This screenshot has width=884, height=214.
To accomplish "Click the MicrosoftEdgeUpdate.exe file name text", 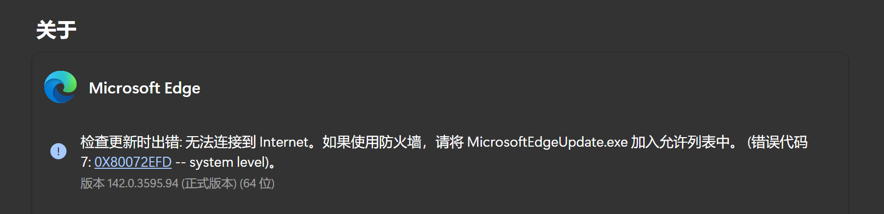I will click(547, 142).
